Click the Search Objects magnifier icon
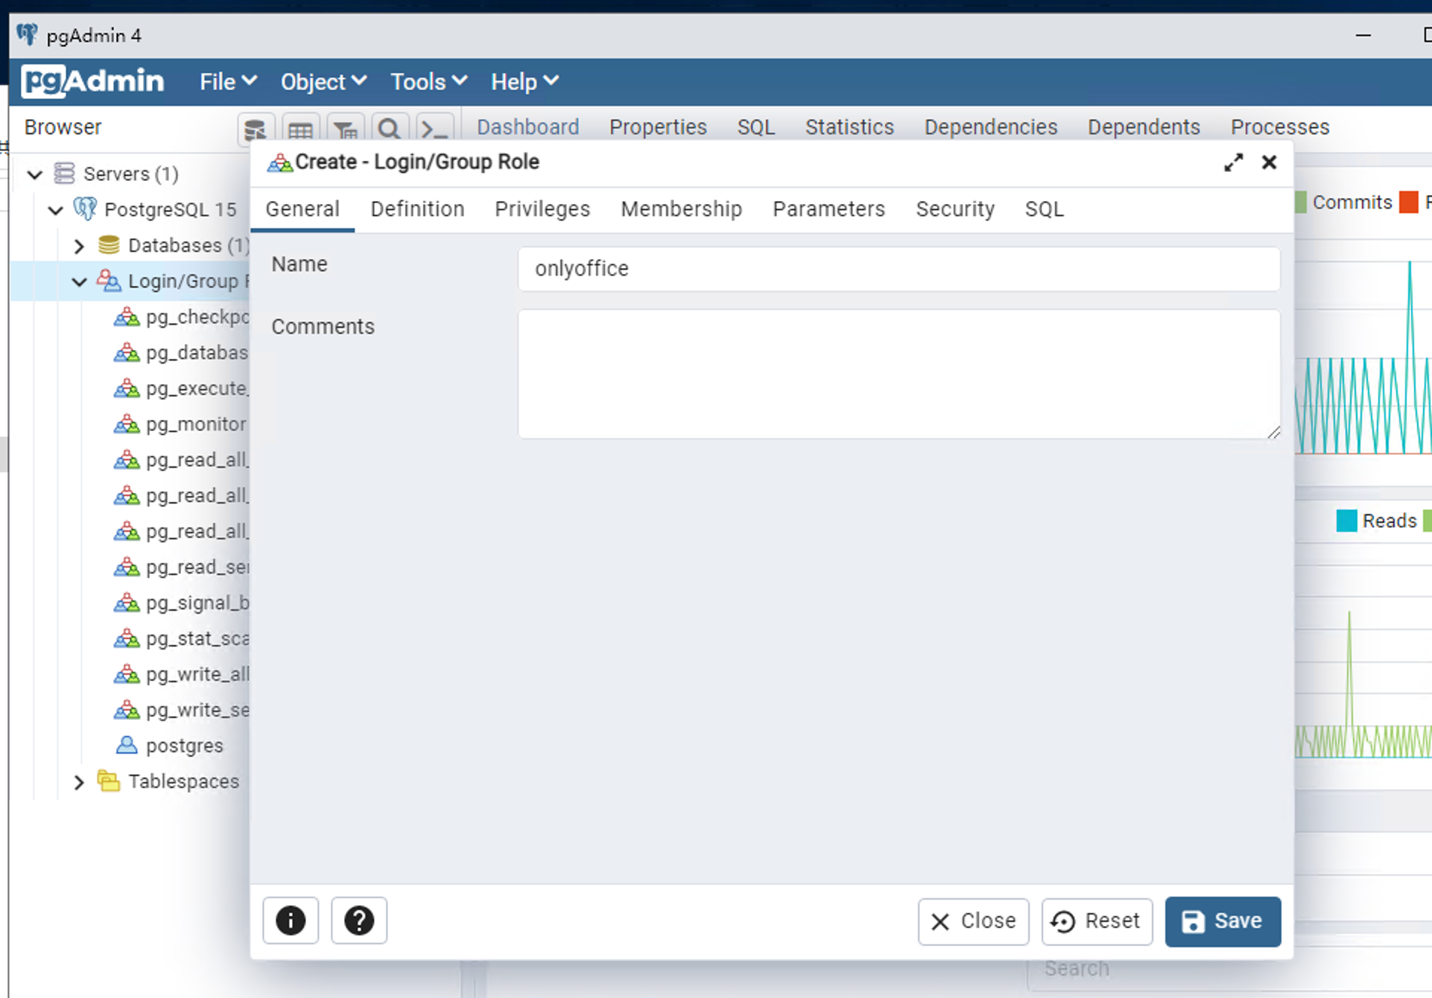1432x998 pixels. pyautogui.click(x=389, y=129)
